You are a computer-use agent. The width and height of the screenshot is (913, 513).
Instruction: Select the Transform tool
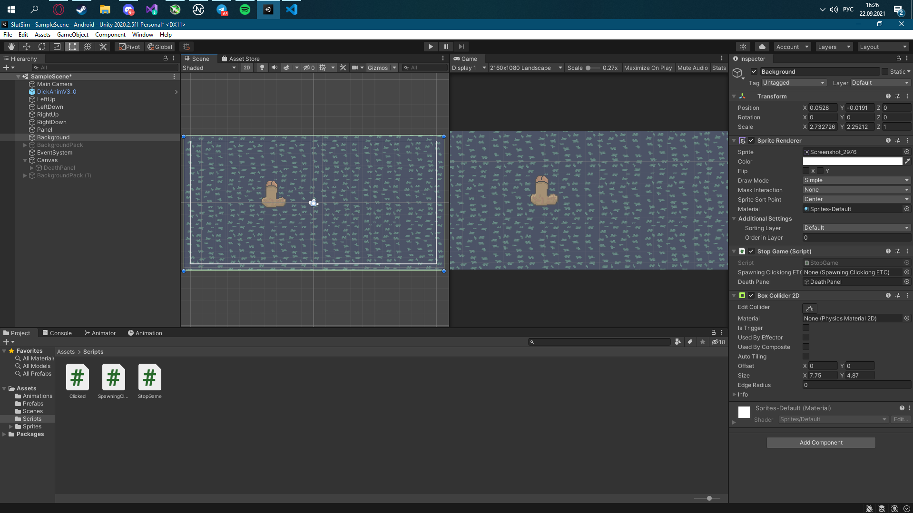click(88, 47)
